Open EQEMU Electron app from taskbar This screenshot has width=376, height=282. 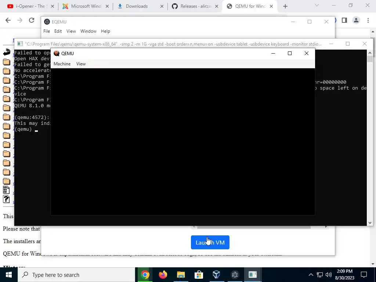point(235,275)
